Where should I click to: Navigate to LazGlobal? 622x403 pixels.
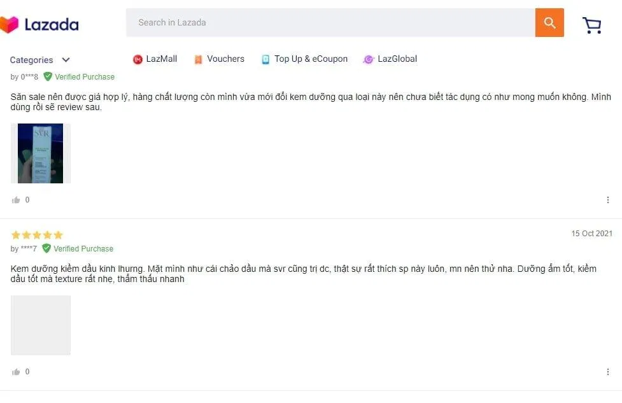tap(397, 59)
